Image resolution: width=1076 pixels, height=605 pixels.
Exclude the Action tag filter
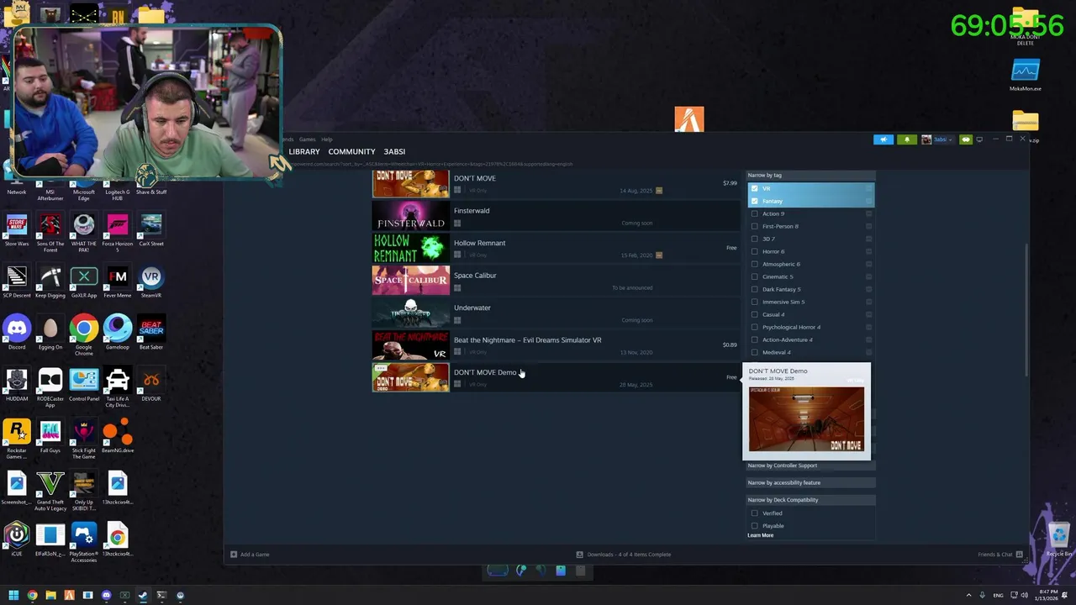tap(868, 213)
